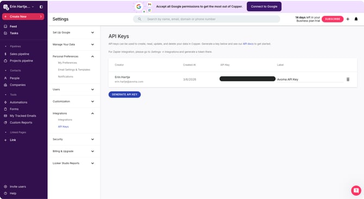Open My Tracked Emails
The height and width of the screenshot is (199, 364).
(23, 116)
